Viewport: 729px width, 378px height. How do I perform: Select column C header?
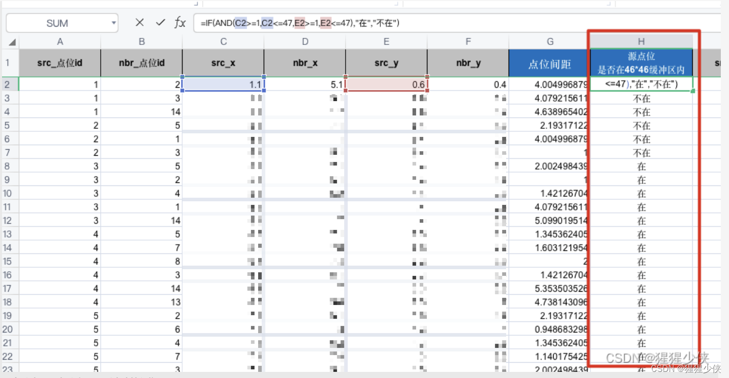(223, 42)
